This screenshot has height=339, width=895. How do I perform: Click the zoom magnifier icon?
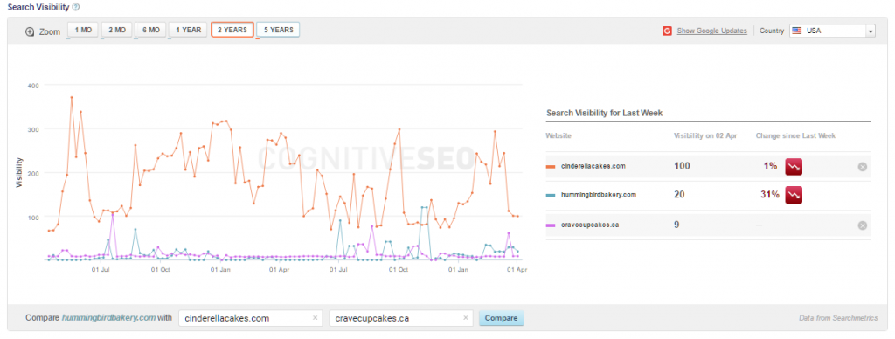click(31, 32)
